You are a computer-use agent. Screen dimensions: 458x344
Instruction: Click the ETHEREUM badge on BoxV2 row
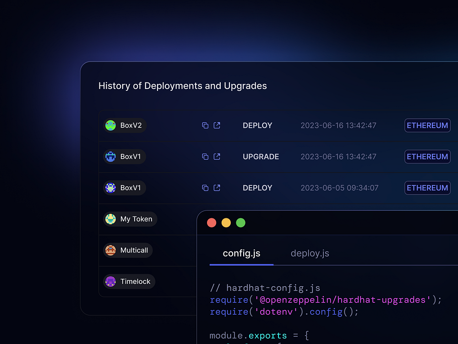coord(427,125)
